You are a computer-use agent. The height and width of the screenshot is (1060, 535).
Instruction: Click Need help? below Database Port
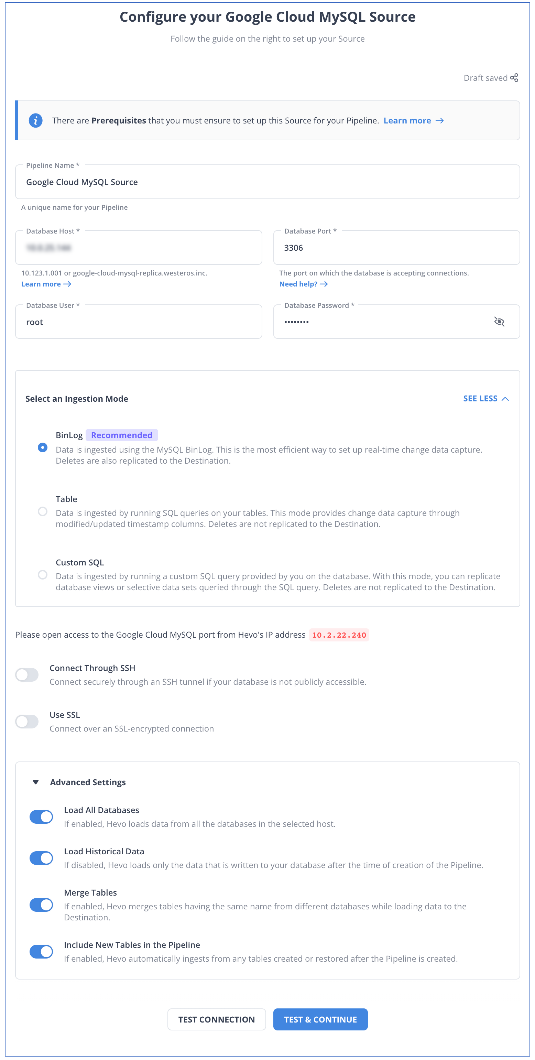303,283
